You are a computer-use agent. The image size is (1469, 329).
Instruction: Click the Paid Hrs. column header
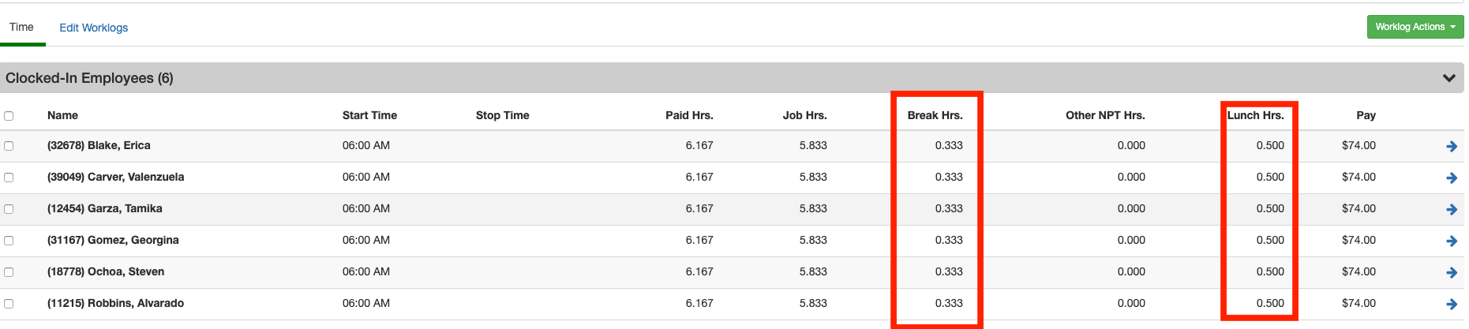click(x=689, y=115)
